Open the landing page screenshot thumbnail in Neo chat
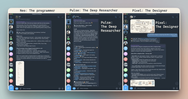 [20, 73]
